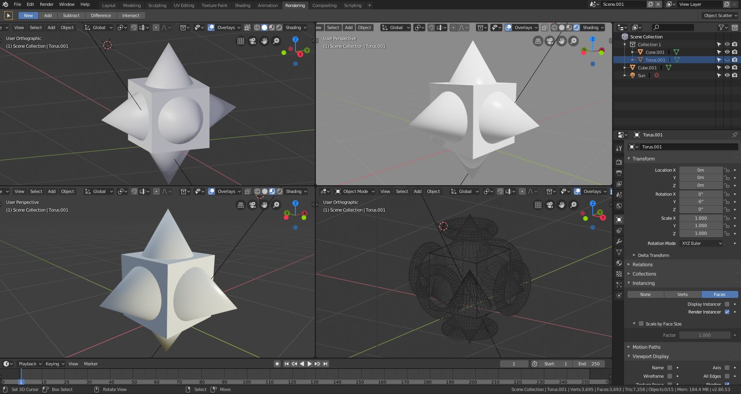Switch bottom-left viewport to wireframe shading
The width and height of the screenshot is (741, 394).
[x=257, y=191]
